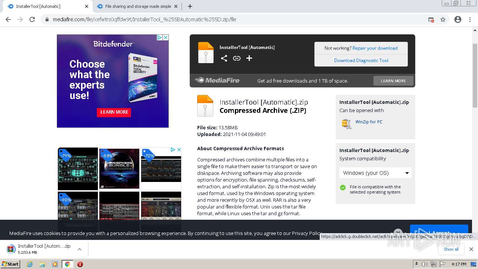Switch to InstallerTool [Automatic] tab

pos(46,6)
